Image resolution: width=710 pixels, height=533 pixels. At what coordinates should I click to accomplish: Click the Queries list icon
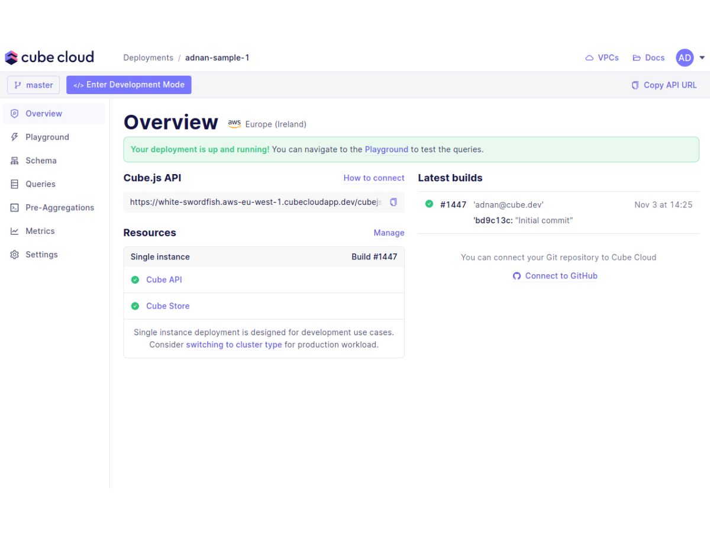pyautogui.click(x=15, y=184)
